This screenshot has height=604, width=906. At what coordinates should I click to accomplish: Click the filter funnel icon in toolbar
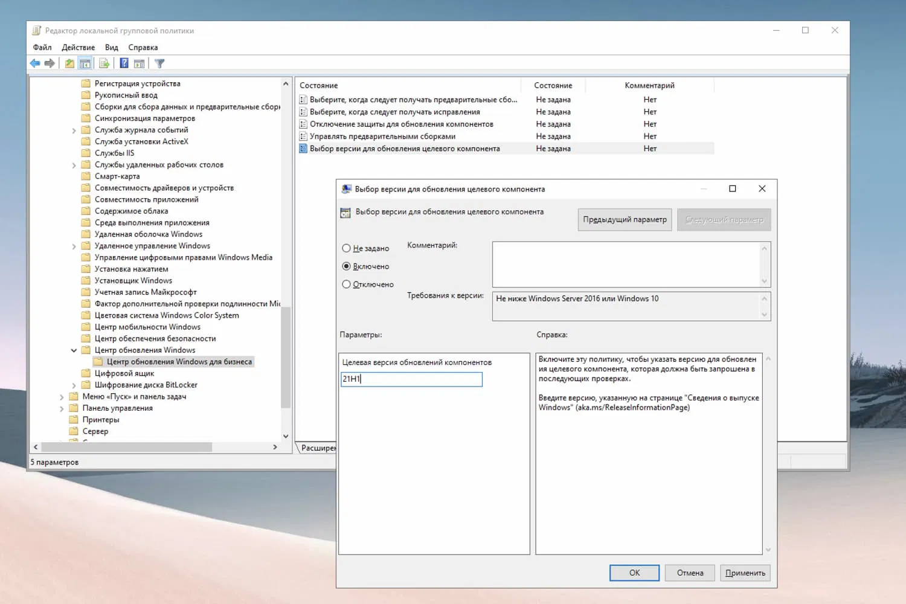pos(159,63)
